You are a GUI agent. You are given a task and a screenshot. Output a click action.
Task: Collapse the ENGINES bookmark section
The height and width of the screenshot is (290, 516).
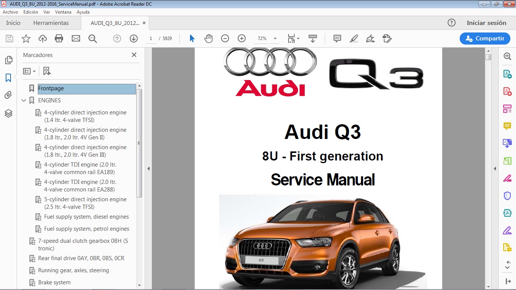point(24,100)
